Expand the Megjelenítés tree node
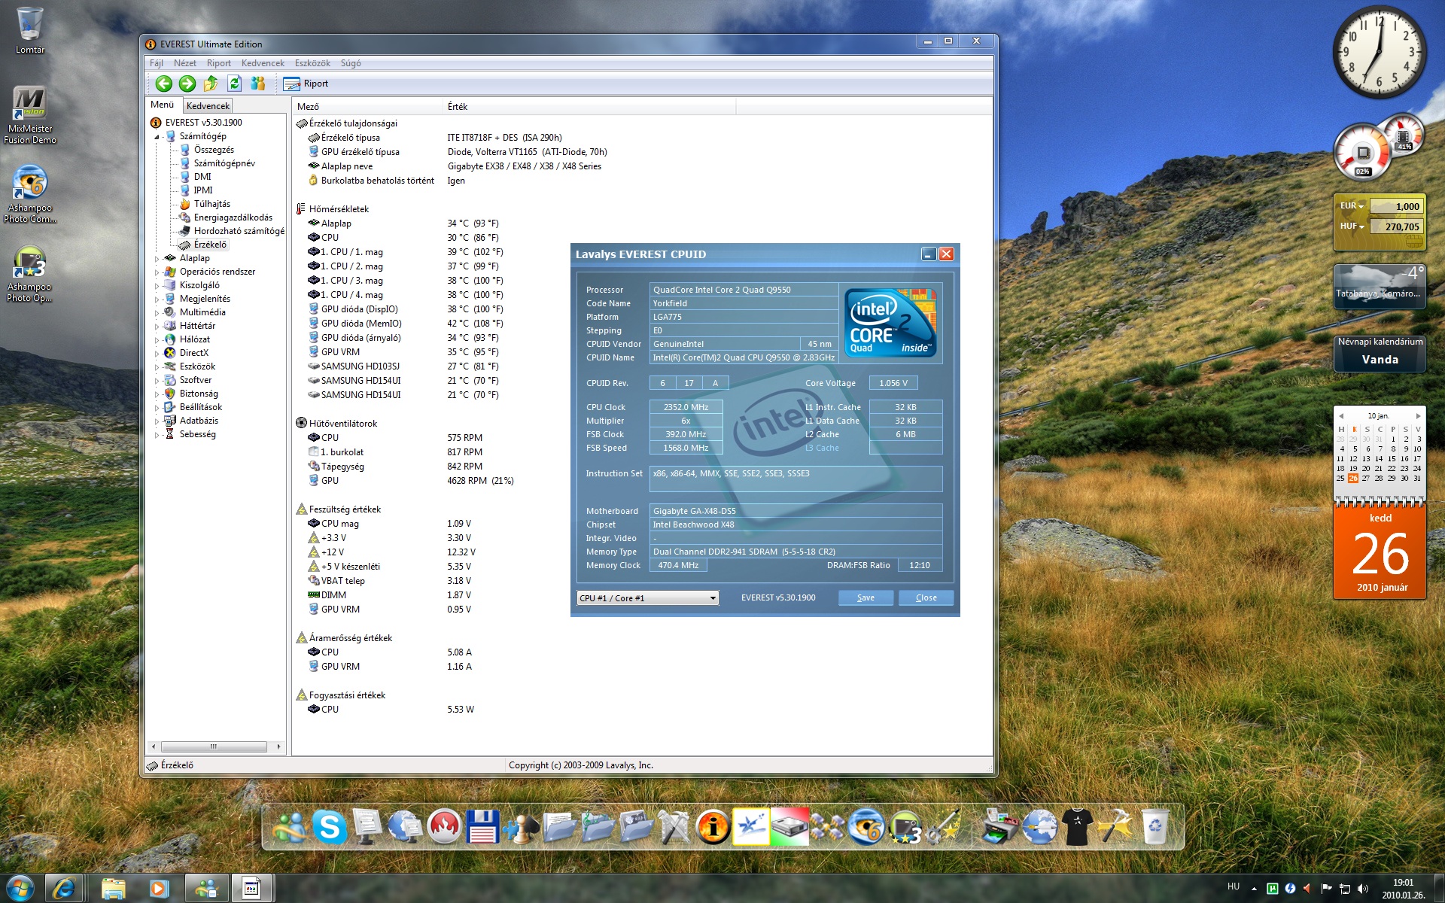This screenshot has height=903, width=1445. pos(157,299)
